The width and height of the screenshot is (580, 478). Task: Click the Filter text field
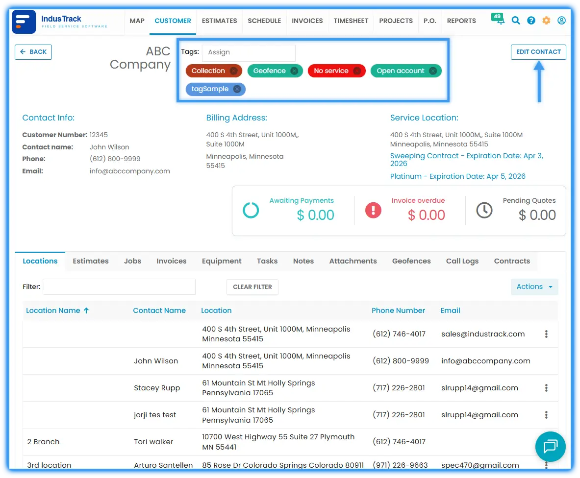pyautogui.click(x=119, y=287)
